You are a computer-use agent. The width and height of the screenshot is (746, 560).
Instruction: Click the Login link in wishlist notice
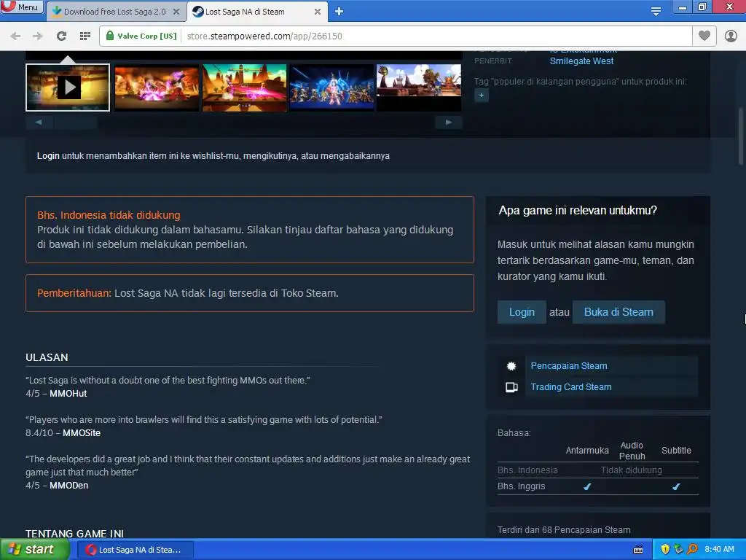pos(48,156)
